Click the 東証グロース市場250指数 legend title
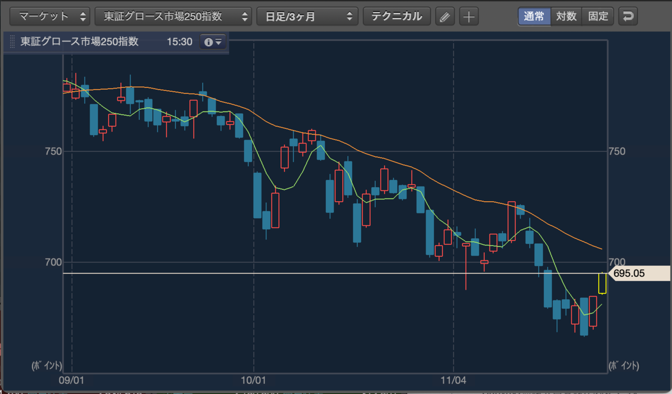Viewport: 672px width, 394px height. (79, 42)
